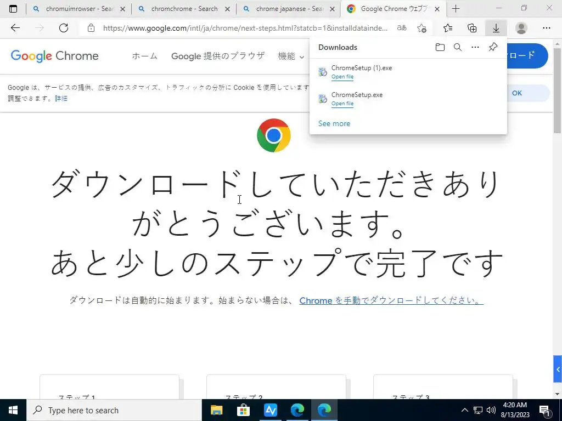The width and height of the screenshot is (562, 421).
Task: Click See more in Downloads
Action: pyautogui.click(x=334, y=123)
